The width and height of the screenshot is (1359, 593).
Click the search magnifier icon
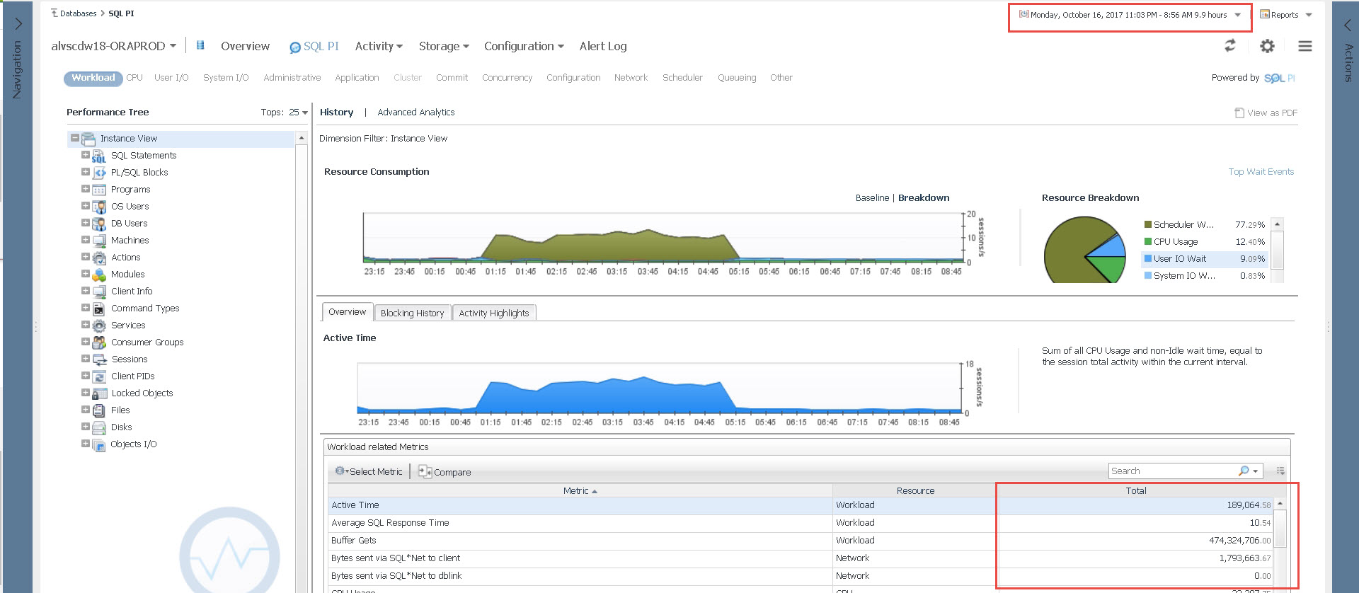(1244, 471)
